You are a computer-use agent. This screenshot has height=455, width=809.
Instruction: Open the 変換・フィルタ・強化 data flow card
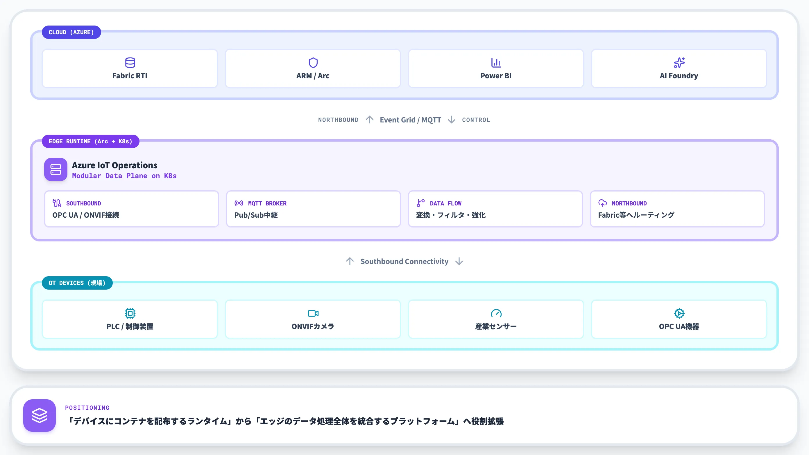coord(495,209)
